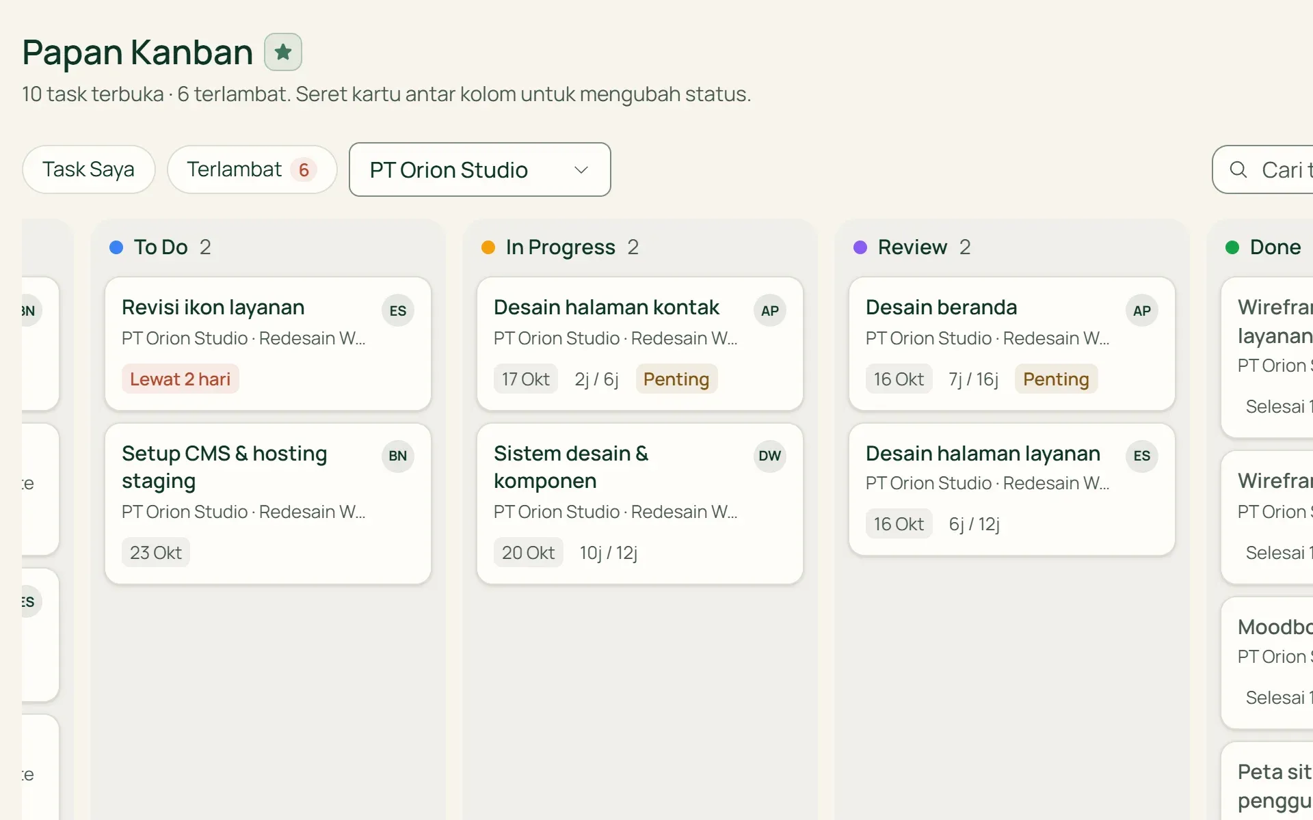This screenshot has width=1313, height=820.
Task: Click the Lewat 2 hari overdue badge
Action: point(181,379)
